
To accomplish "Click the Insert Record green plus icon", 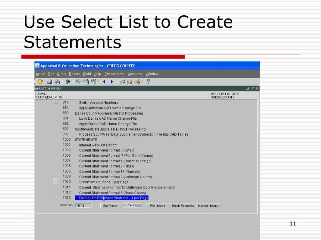I will click(123, 82).
